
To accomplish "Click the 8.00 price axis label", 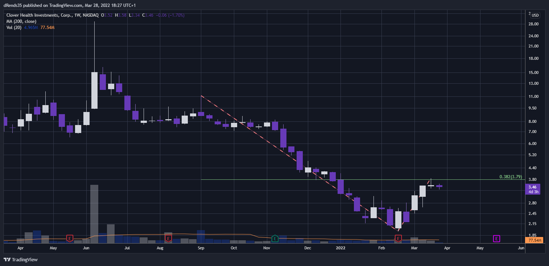I will tap(533, 121).
